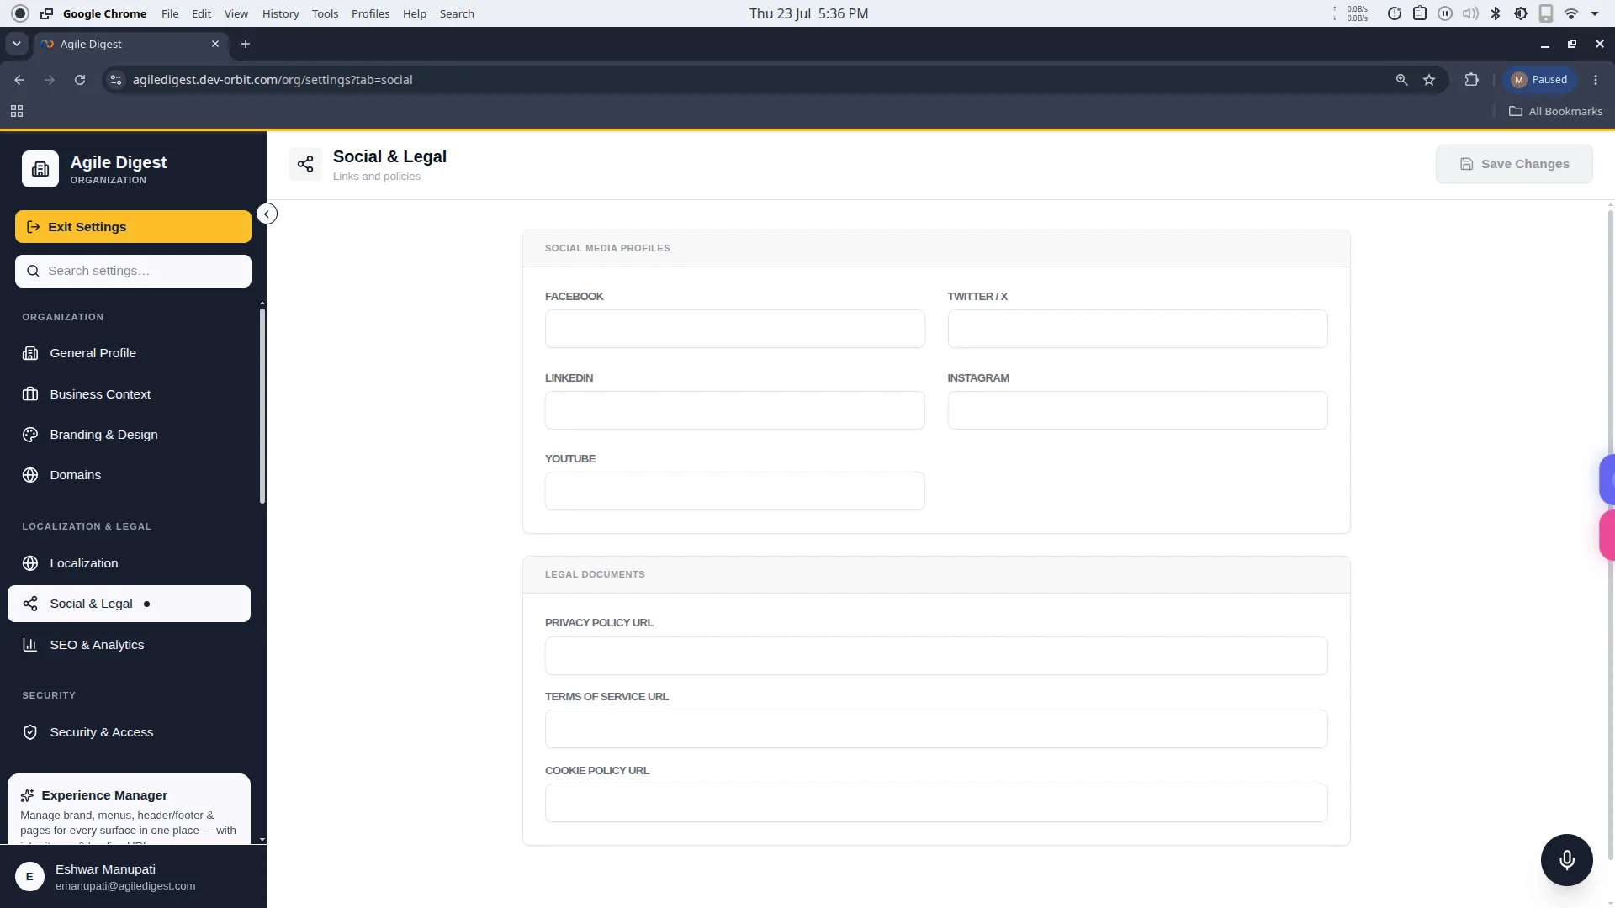Screen dimensions: 1615x908
Task: Focus the Cookie Policy URL field
Action: (x=936, y=803)
